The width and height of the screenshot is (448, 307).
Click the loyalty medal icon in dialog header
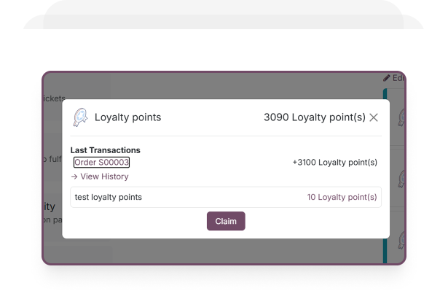tap(80, 117)
